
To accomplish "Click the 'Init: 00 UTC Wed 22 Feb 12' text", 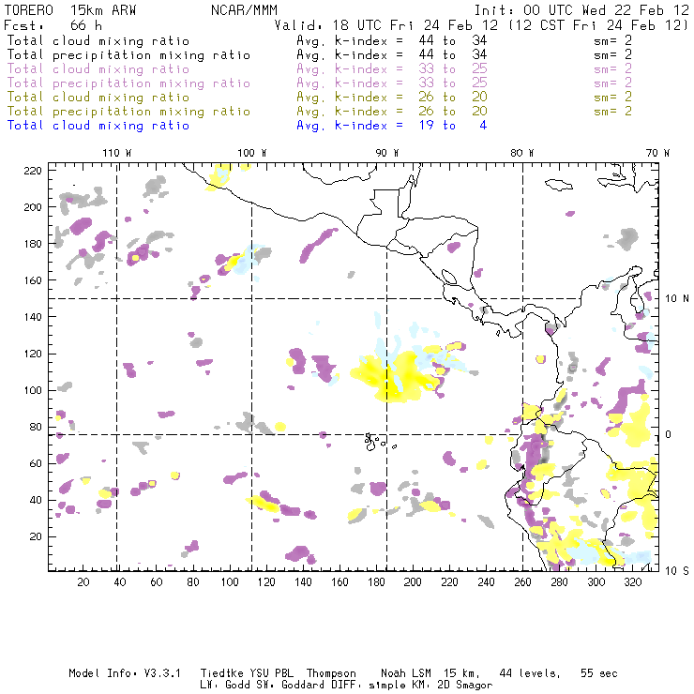I will click(x=581, y=10).
